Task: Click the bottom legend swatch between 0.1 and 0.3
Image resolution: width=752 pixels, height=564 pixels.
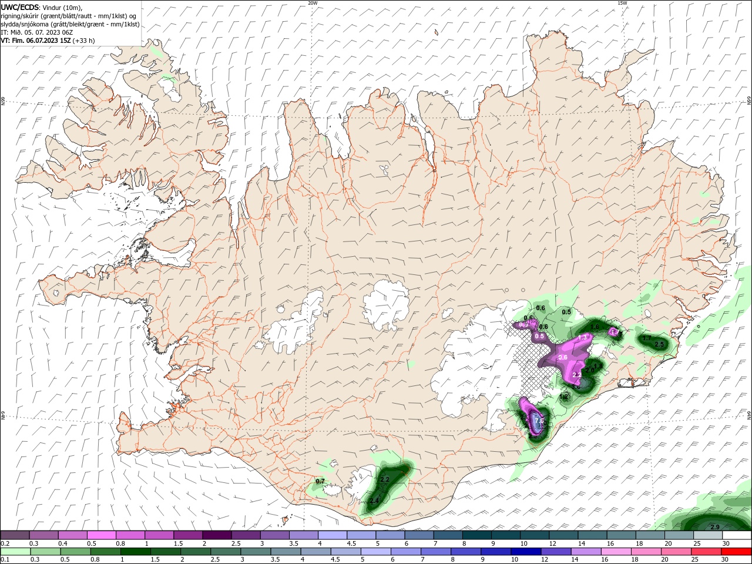Action: 15,552
